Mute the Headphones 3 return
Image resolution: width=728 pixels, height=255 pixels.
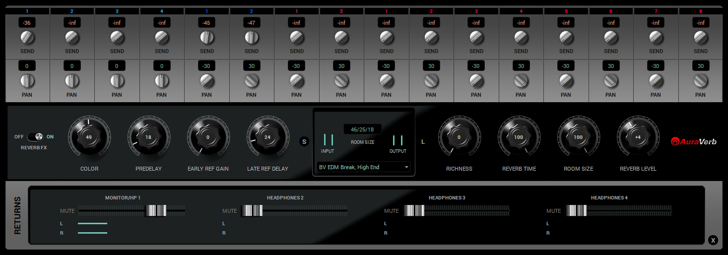click(392, 211)
